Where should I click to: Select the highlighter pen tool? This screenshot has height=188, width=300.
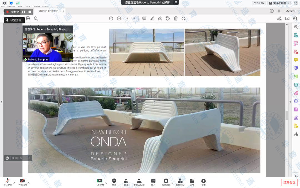point(152,18)
